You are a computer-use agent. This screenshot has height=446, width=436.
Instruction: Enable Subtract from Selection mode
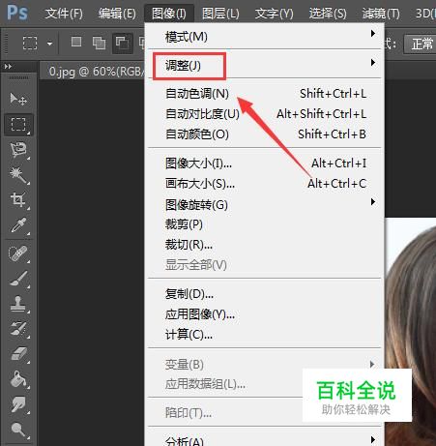122,43
